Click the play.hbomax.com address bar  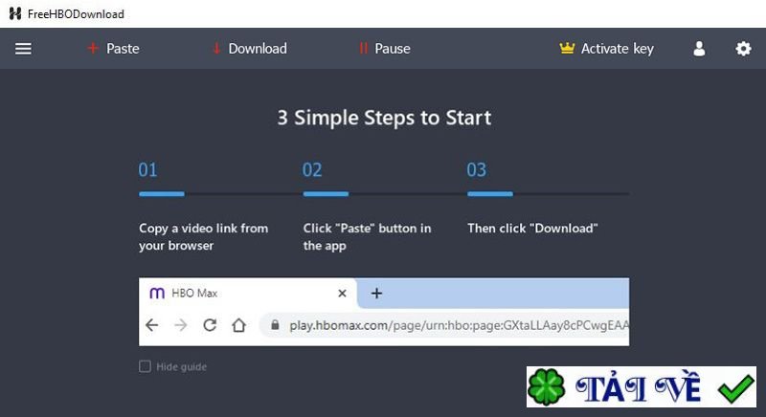point(444,325)
